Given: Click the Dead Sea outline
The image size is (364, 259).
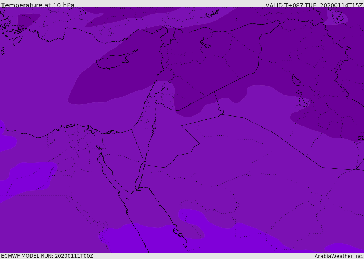Looking at the screenshot, I should point(154,126).
